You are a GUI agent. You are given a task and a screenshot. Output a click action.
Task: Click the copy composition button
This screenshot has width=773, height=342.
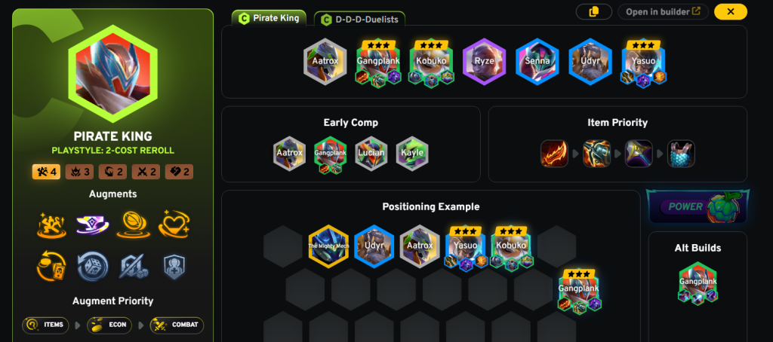click(x=593, y=12)
